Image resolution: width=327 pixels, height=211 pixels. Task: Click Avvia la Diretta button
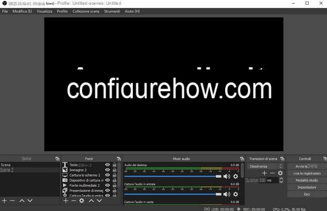[307, 166]
